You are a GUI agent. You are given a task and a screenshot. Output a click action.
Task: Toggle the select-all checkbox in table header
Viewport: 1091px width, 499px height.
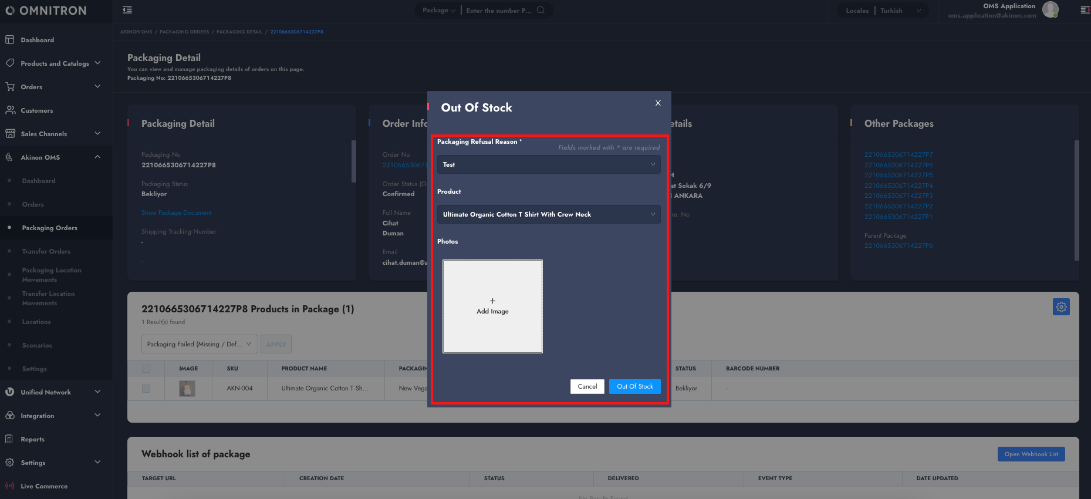click(146, 369)
